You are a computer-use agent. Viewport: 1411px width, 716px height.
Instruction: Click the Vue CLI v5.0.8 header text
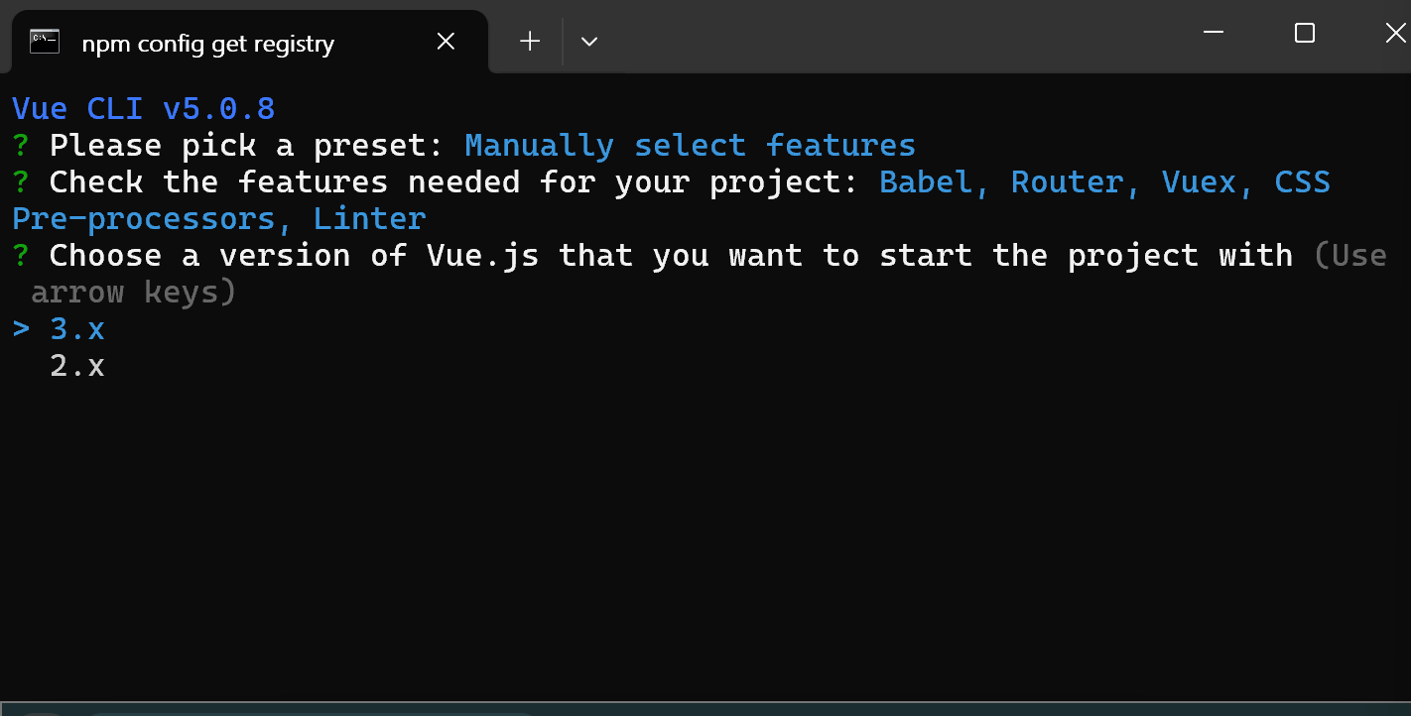point(143,108)
